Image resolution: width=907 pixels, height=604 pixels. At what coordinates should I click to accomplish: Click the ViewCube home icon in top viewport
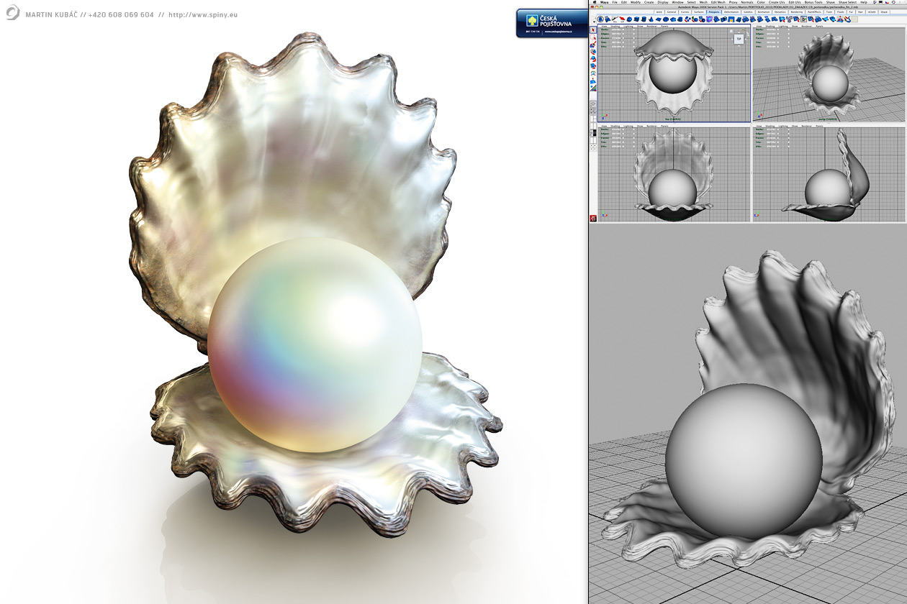pos(730,32)
